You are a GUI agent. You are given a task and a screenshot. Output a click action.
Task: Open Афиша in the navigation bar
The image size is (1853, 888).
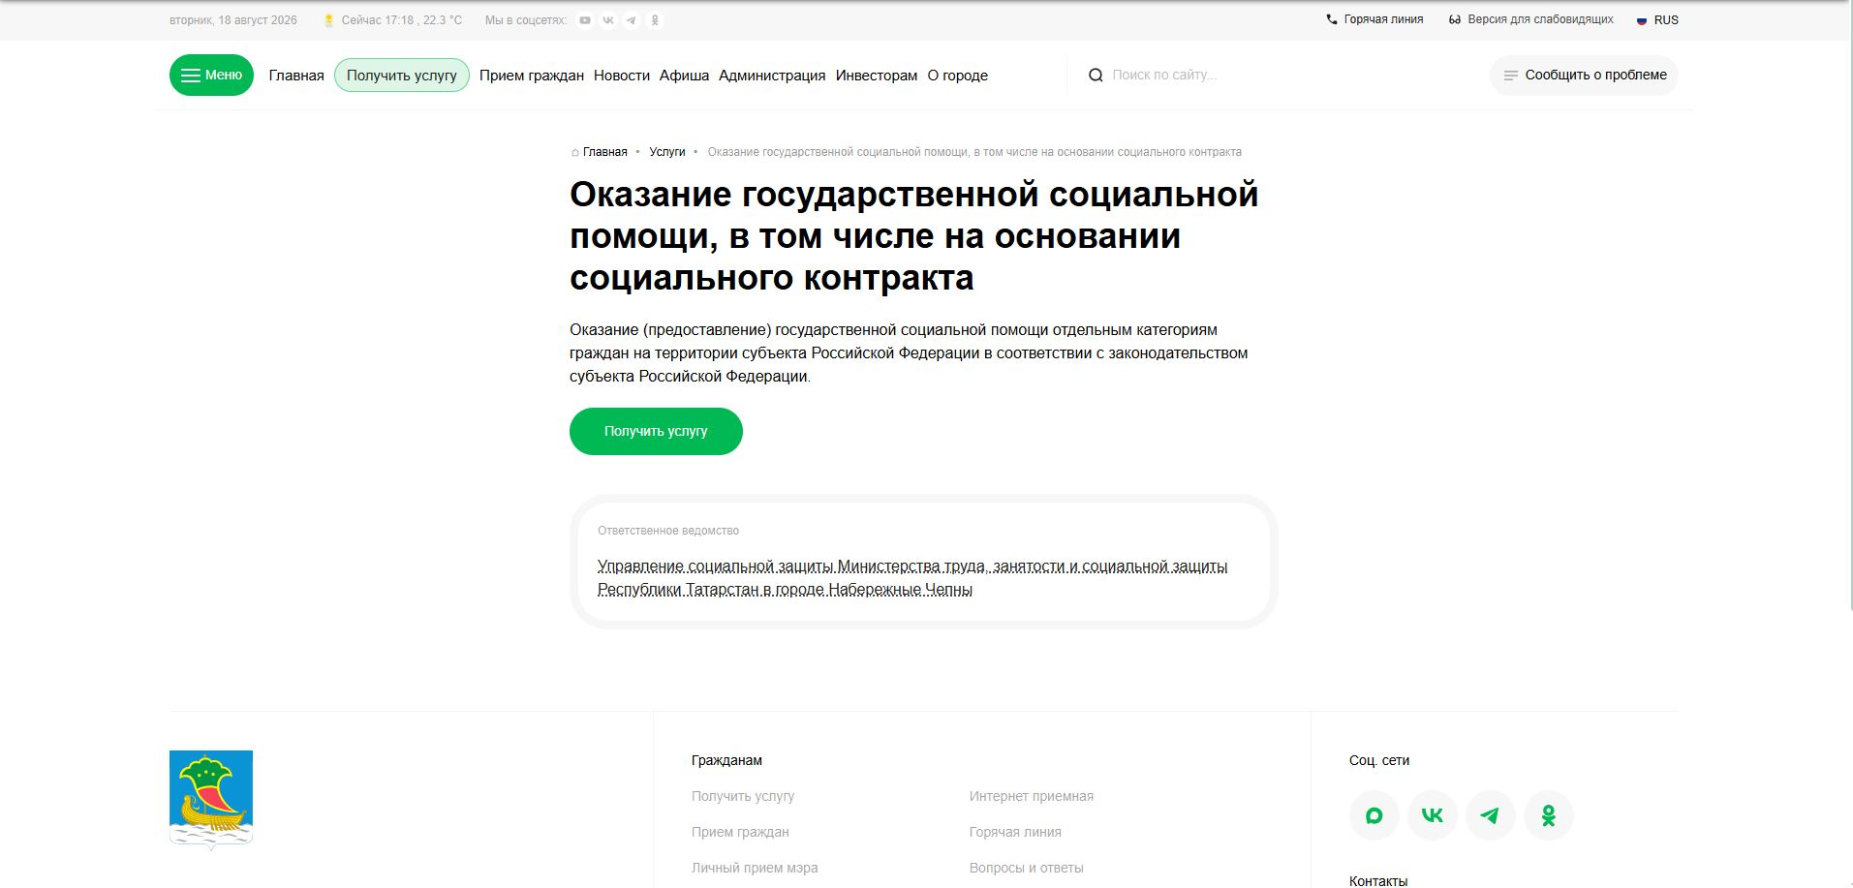pyautogui.click(x=684, y=76)
